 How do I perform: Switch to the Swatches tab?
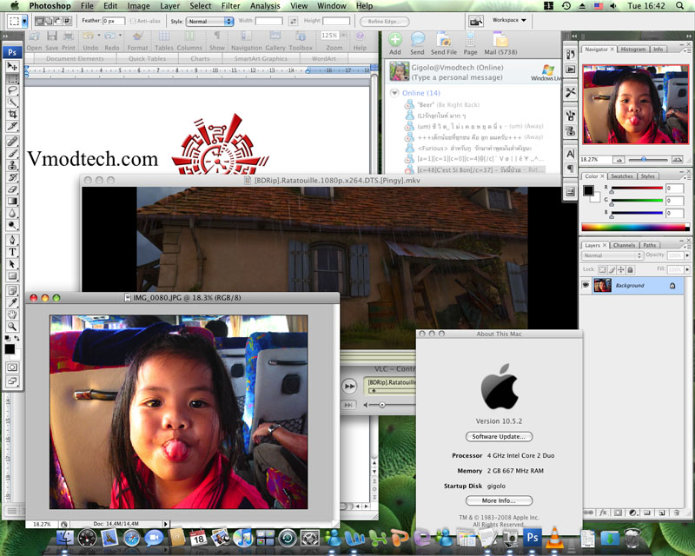[x=622, y=176]
